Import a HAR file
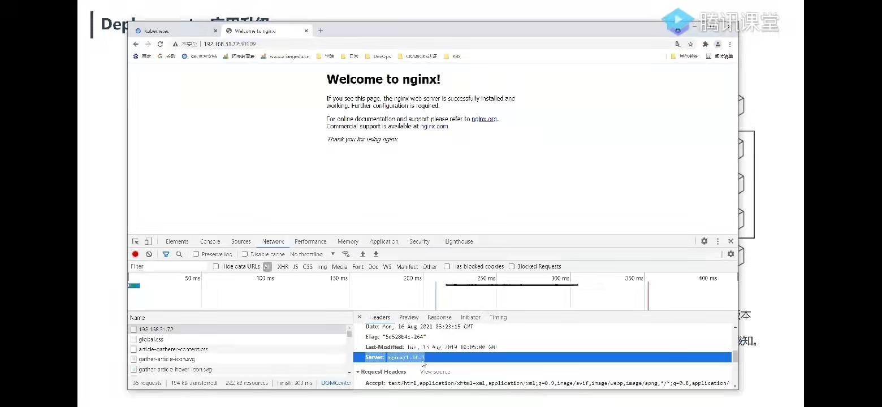882x407 pixels. 362,254
